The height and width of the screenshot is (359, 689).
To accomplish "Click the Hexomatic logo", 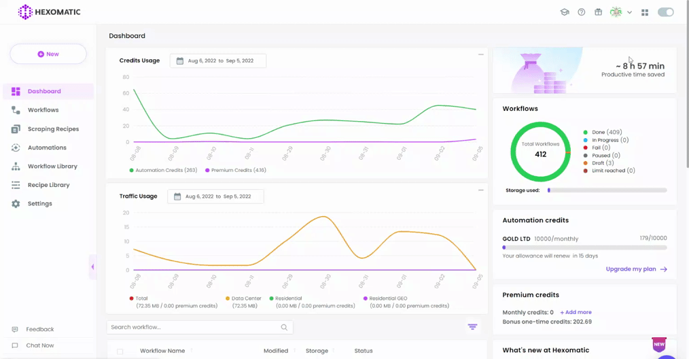I will click(x=49, y=12).
